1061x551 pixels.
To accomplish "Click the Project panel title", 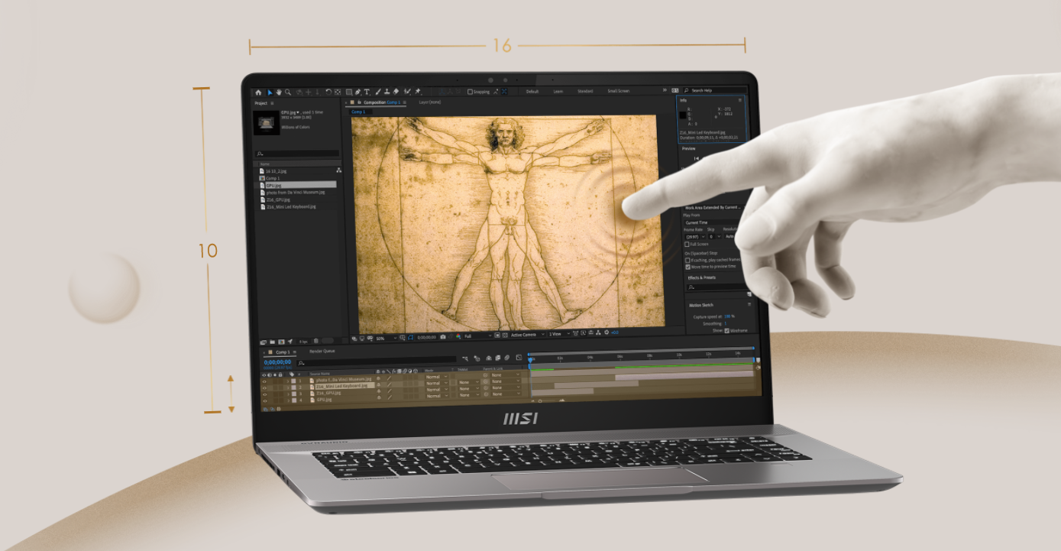I will [x=261, y=103].
